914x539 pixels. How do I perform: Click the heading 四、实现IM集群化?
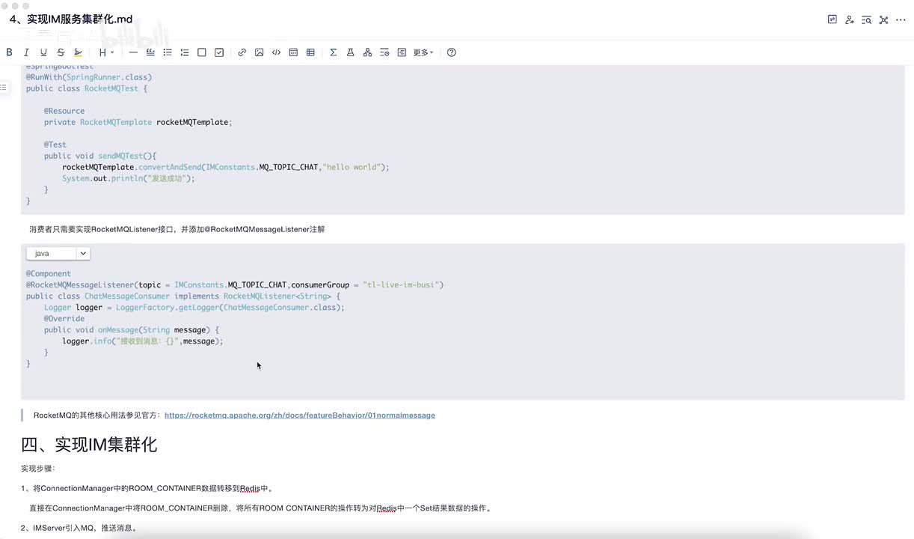pyautogui.click(x=89, y=445)
